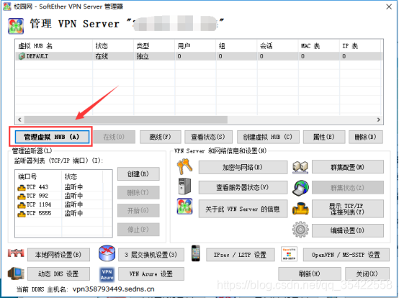Click the 类型 column header

(154, 46)
